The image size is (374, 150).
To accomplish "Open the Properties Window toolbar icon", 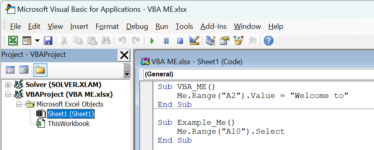I will (224, 41).
